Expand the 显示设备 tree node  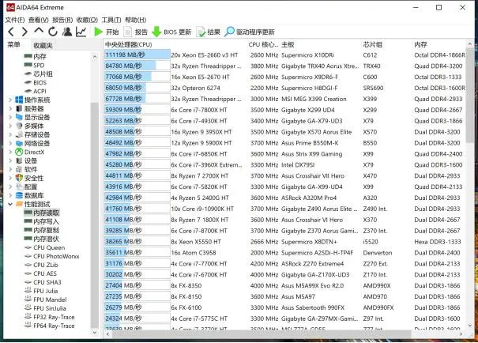coord(10,117)
